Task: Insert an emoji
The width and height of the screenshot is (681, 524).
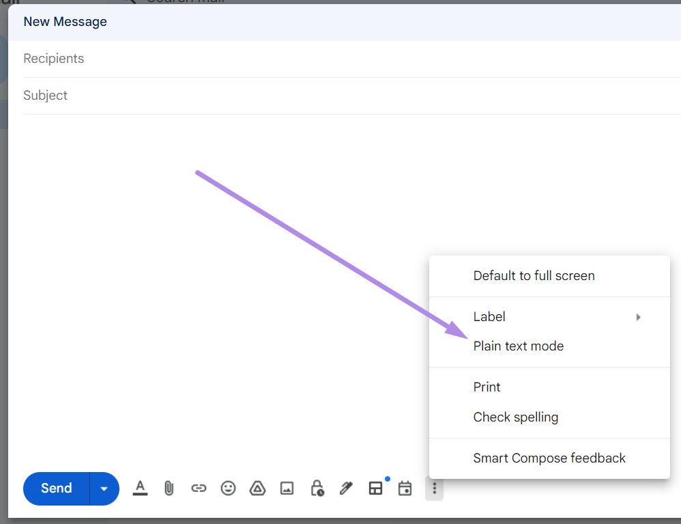Action: pyautogui.click(x=228, y=488)
